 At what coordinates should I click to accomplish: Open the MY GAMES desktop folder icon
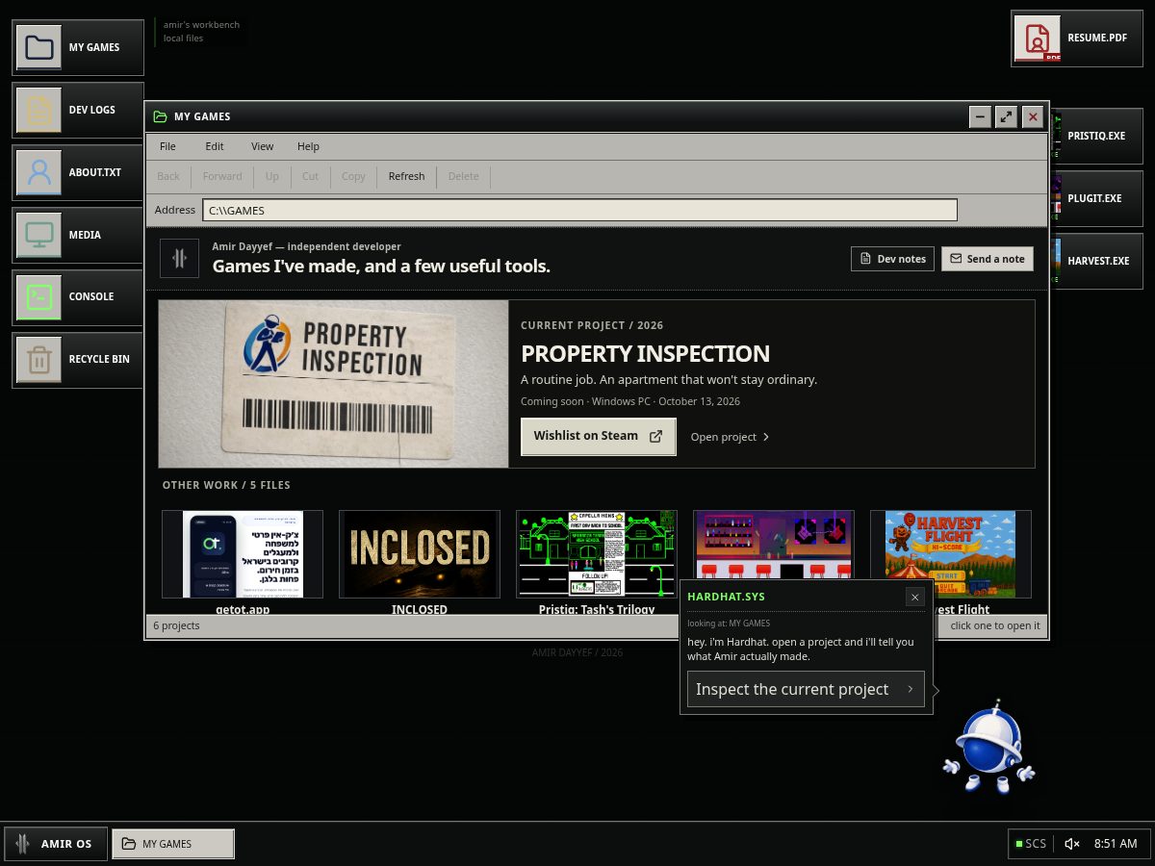78,47
